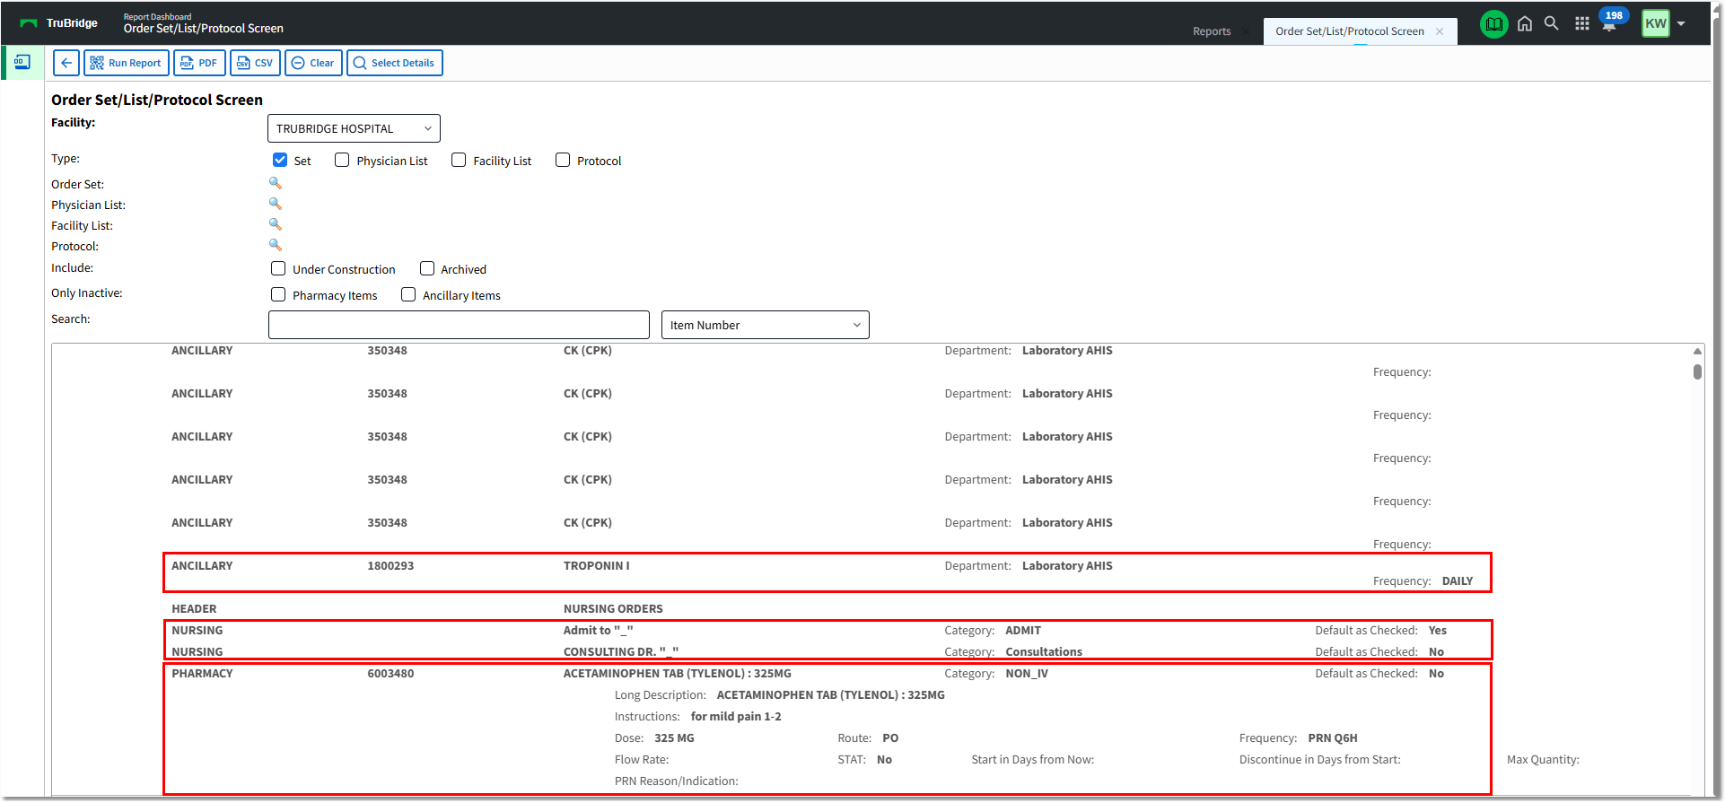Open Order Set lookup magnifier
Viewport: 1725px width, 803px height.
276,183
